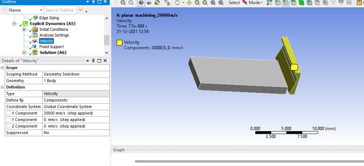Screen dimensions: 364x166
Task: Click the Search Outline input field
Action: pyautogui.click(x=60, y=10)
